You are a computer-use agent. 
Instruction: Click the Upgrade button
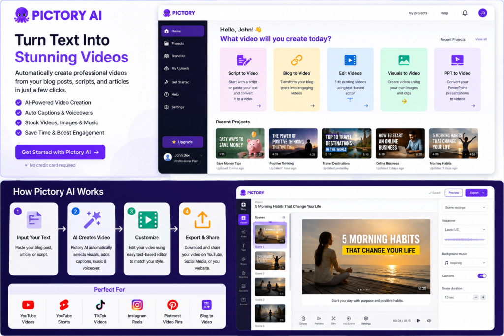[183, 142]
